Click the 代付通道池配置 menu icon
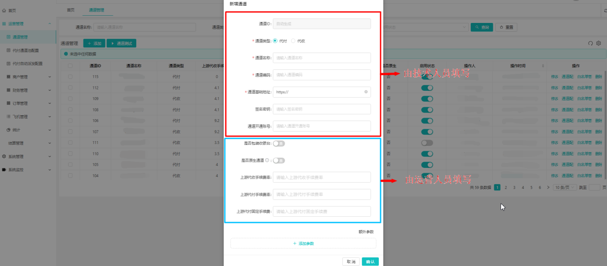607x266 pixels. pos(9,50)
